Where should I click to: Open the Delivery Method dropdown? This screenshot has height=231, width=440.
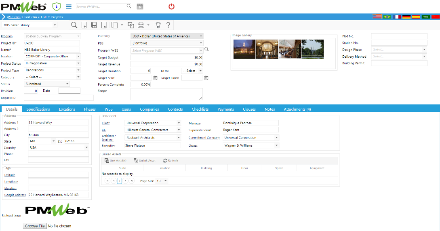pyautogui.click(x=424, y=57)
